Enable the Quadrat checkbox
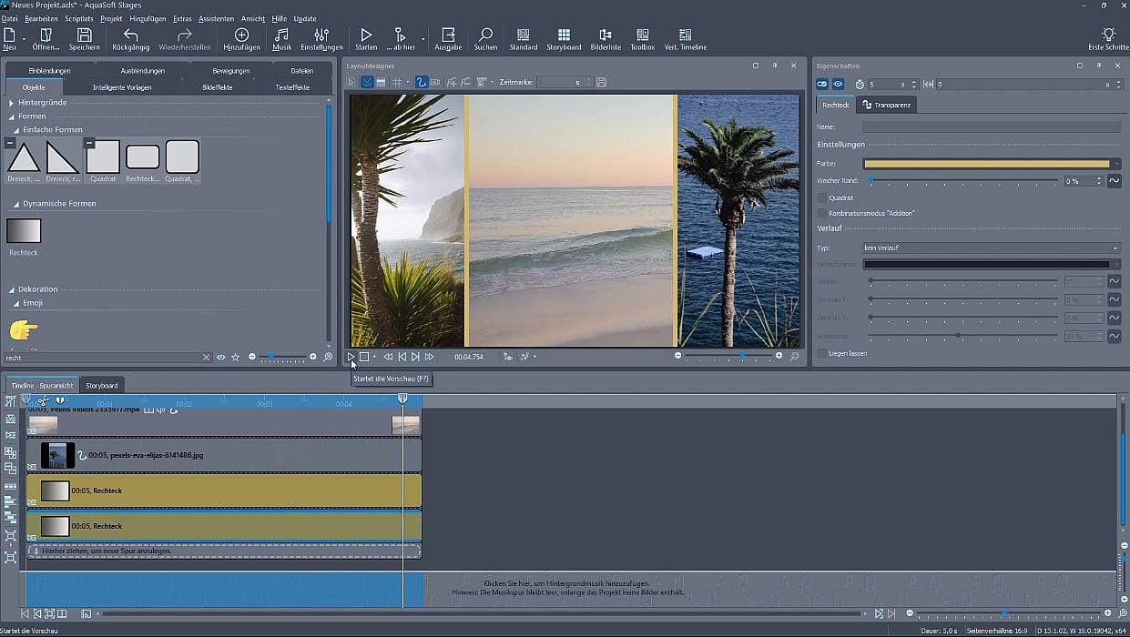1130x637 pixels. (x=822, y=197)
